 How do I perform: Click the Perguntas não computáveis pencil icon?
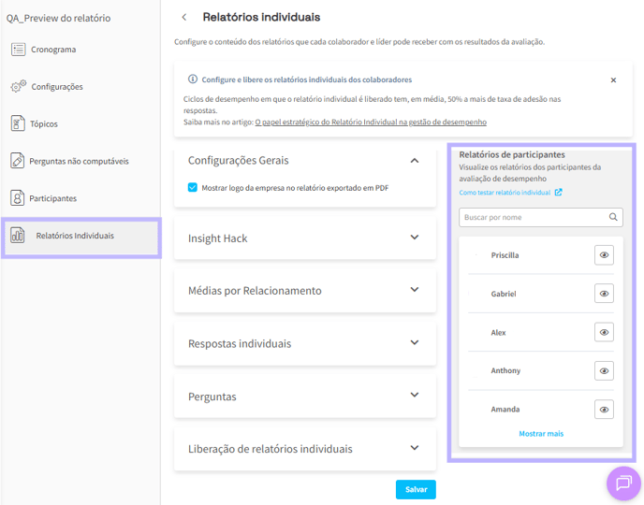point(17,161)
